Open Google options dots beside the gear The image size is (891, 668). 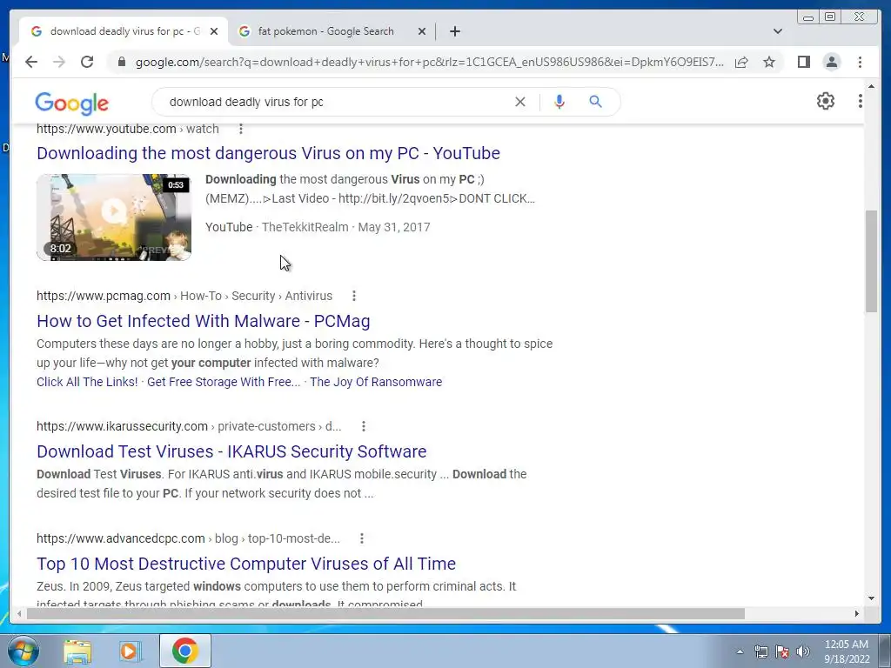(861, 101)
